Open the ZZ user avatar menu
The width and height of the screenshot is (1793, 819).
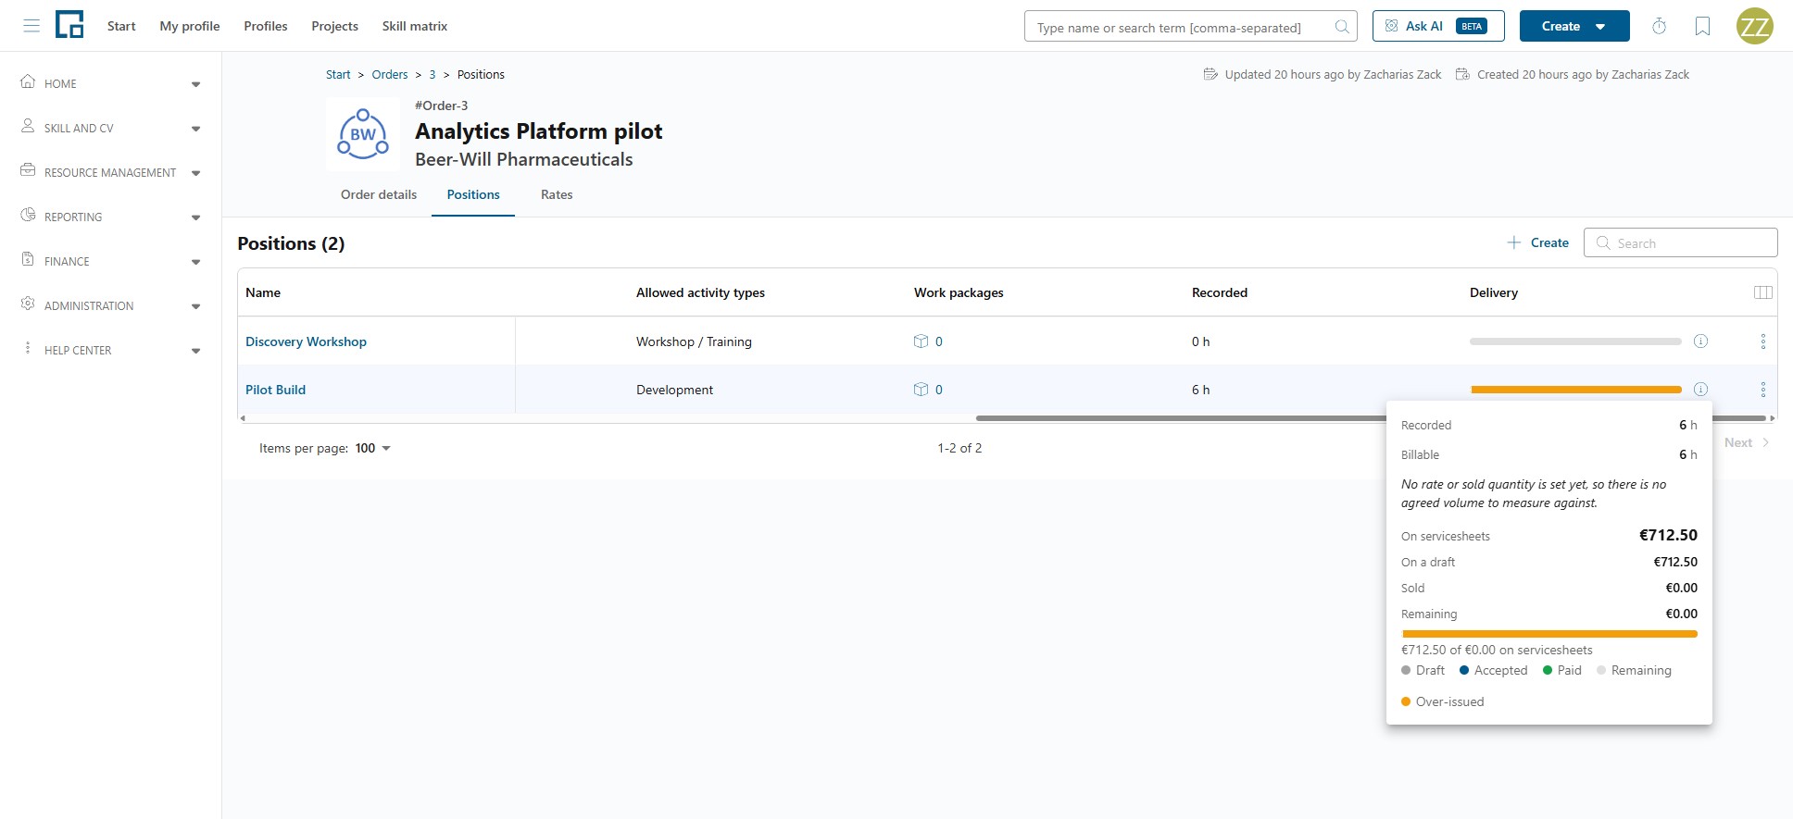(x=1754, y=26)
